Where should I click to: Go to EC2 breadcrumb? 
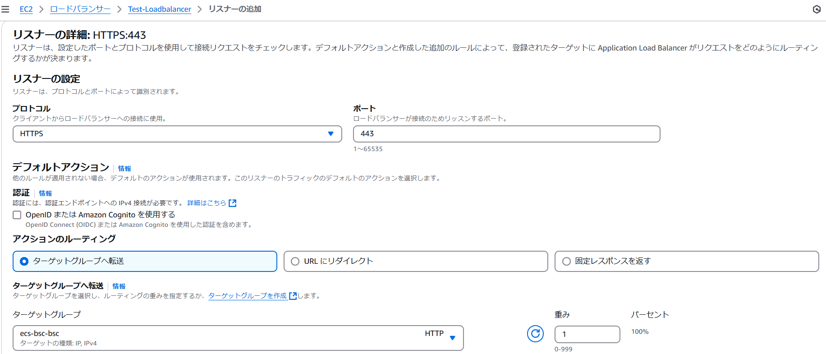pos(26,9)
